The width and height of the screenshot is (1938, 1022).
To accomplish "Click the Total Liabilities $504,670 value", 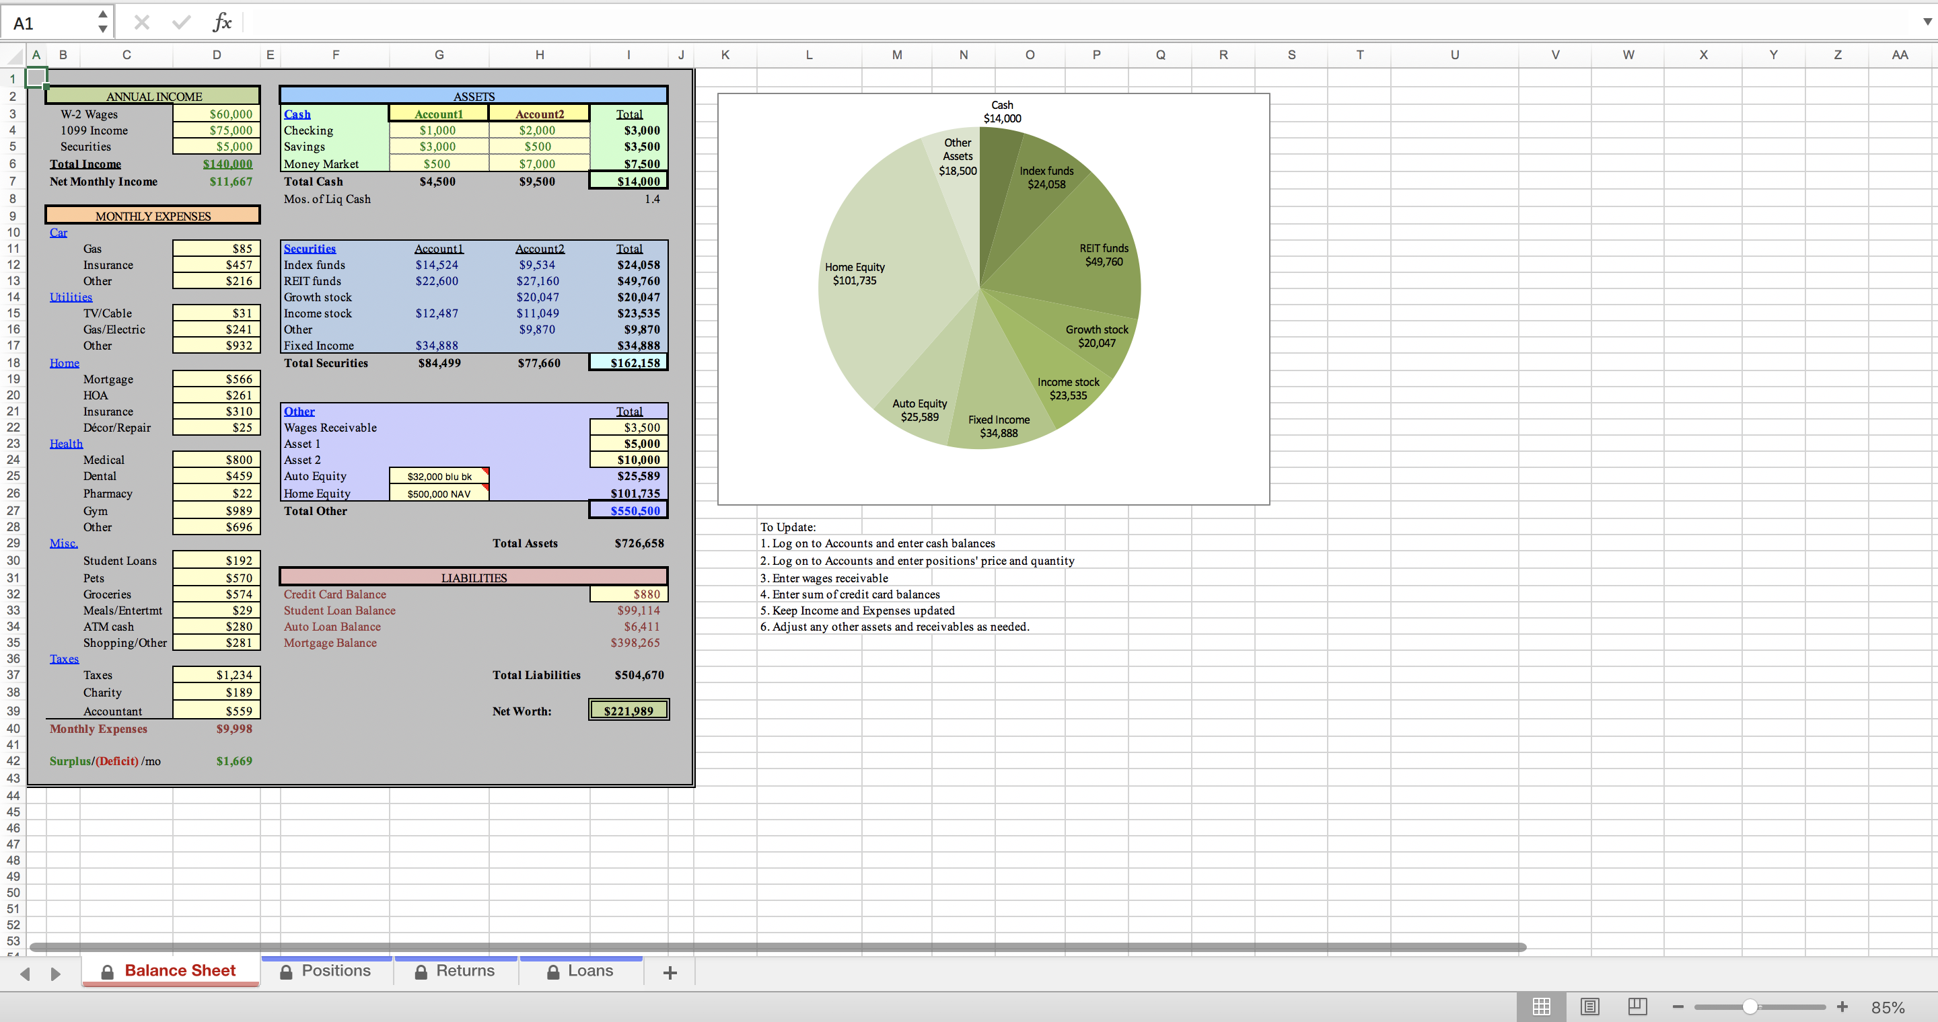I will click(639, 675).
